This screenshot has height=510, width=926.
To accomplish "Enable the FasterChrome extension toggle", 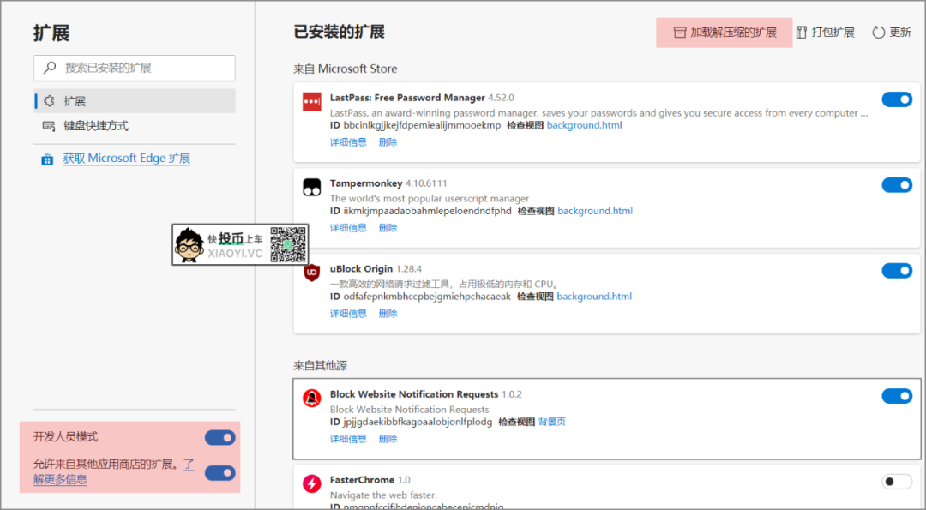I will (897, 482).
